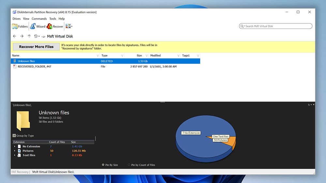This screenshot has width=326, height=183.
Task: Select the RECOVERED_FOLDER_447 row
Action: coord(105,67)
